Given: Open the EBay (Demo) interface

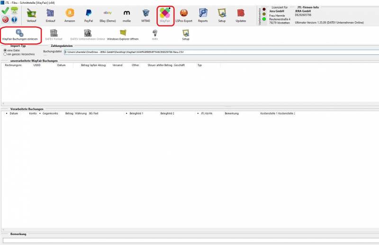Looking at the screenshot, I should coord(108,15).
